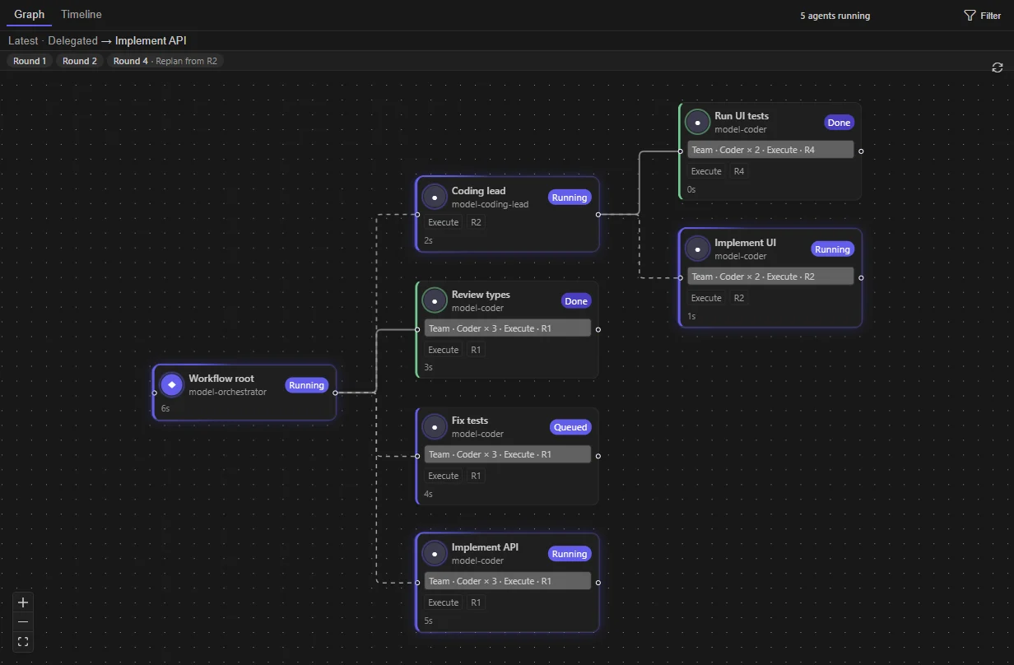Click the Fix tests Queued badge
The image size is (1014, 665).
click(x=570, y=427)
